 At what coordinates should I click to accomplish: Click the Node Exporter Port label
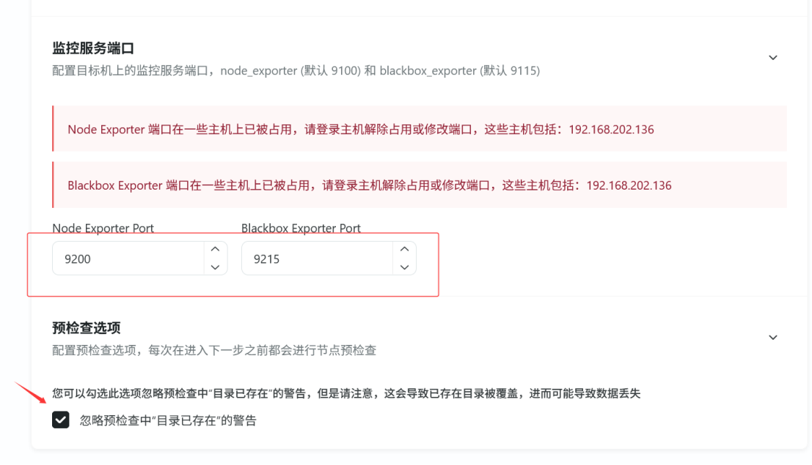point(103,228)
